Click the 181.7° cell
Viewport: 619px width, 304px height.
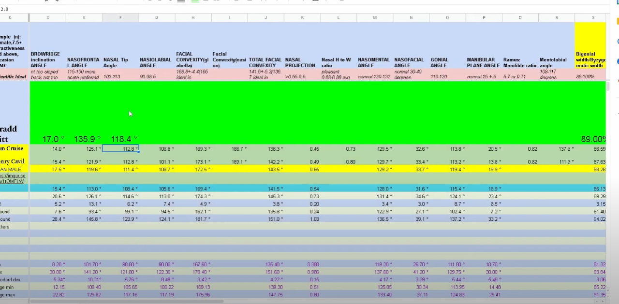tap(193, 219)
